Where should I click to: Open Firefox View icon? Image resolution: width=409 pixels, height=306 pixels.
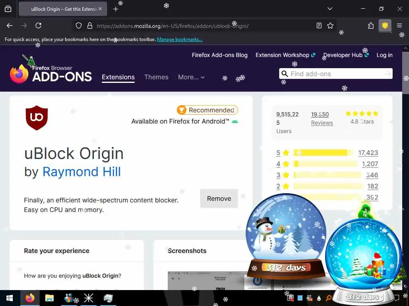(8, 9)
